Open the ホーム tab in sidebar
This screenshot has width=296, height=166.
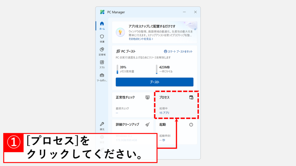[102, 26]
